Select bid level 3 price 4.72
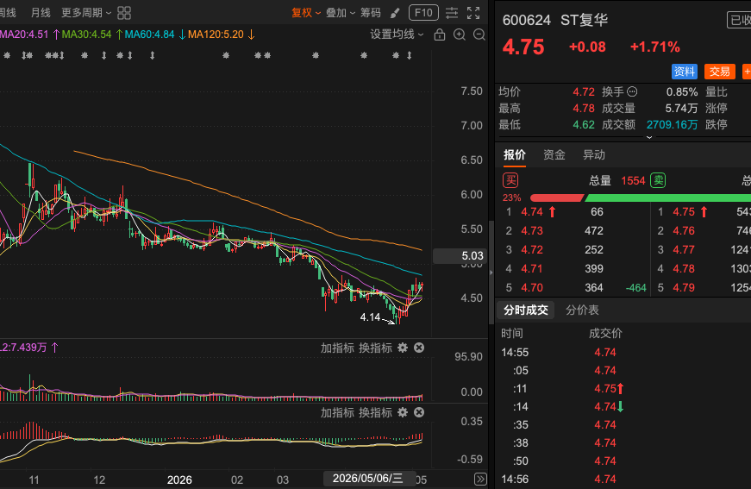 [x=532, y=250]
